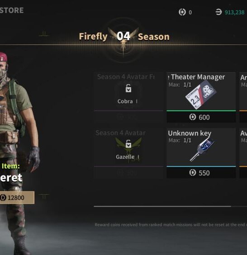Screen dimensions: 247x255
Task: Select the Theater Manager card image
Action: tap(201, 94)
